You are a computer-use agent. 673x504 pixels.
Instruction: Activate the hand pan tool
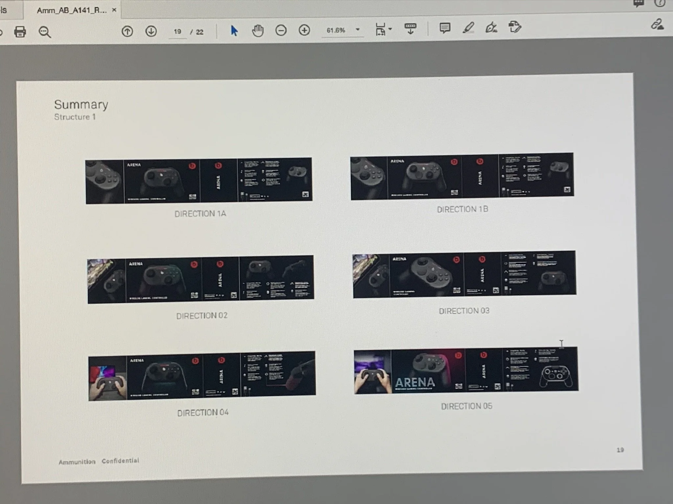click(258, 31)
